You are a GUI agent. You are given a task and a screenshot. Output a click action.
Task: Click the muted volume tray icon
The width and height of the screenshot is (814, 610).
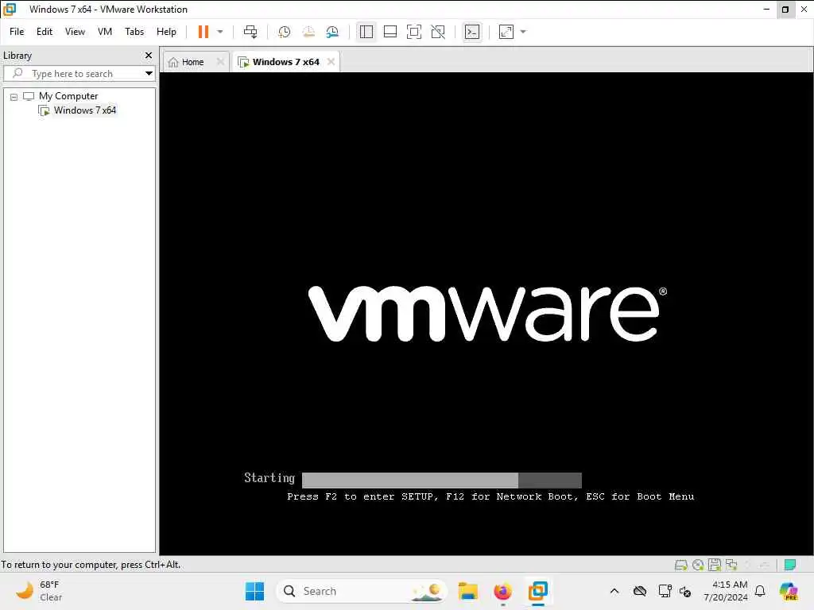pos(685,591)
